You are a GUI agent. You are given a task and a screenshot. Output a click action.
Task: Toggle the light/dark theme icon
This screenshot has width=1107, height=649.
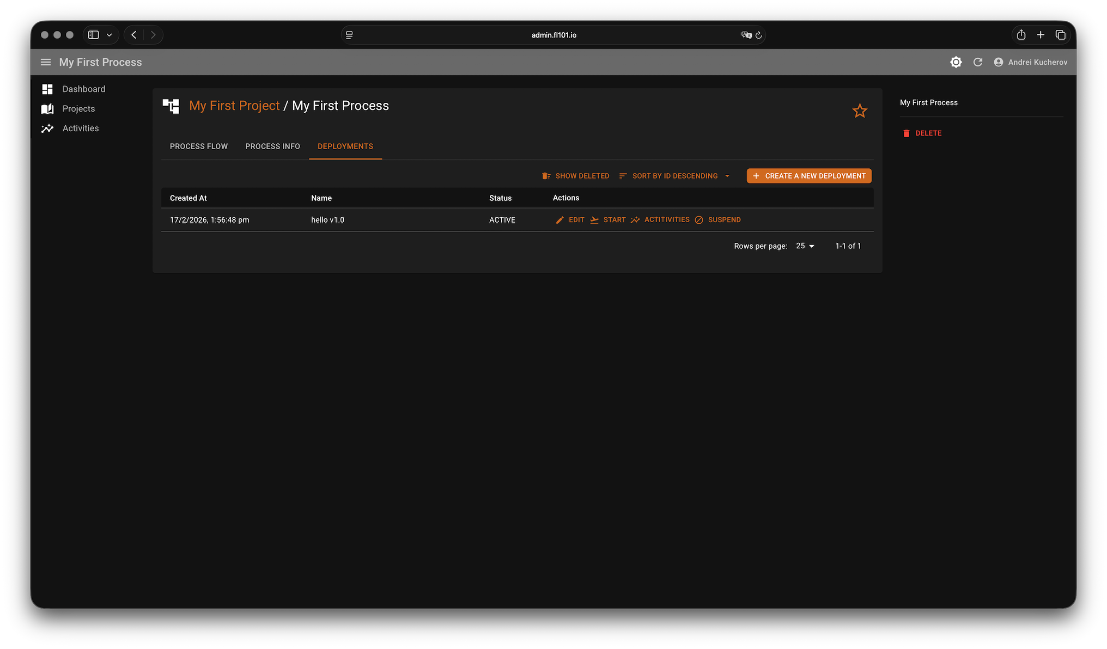[x=956, y=62]
